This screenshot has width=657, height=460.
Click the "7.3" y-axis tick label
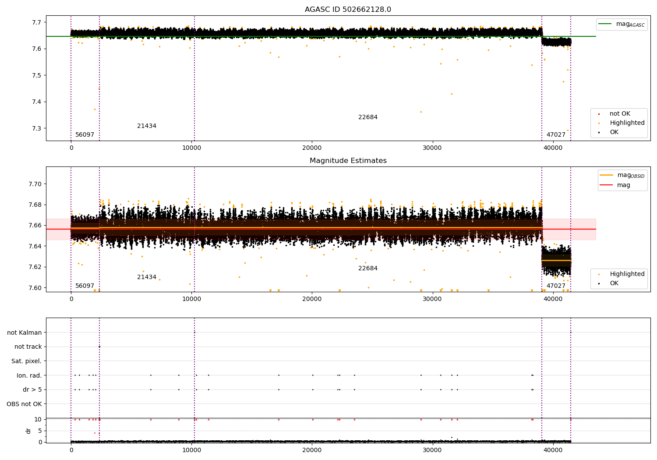[38, 129]
